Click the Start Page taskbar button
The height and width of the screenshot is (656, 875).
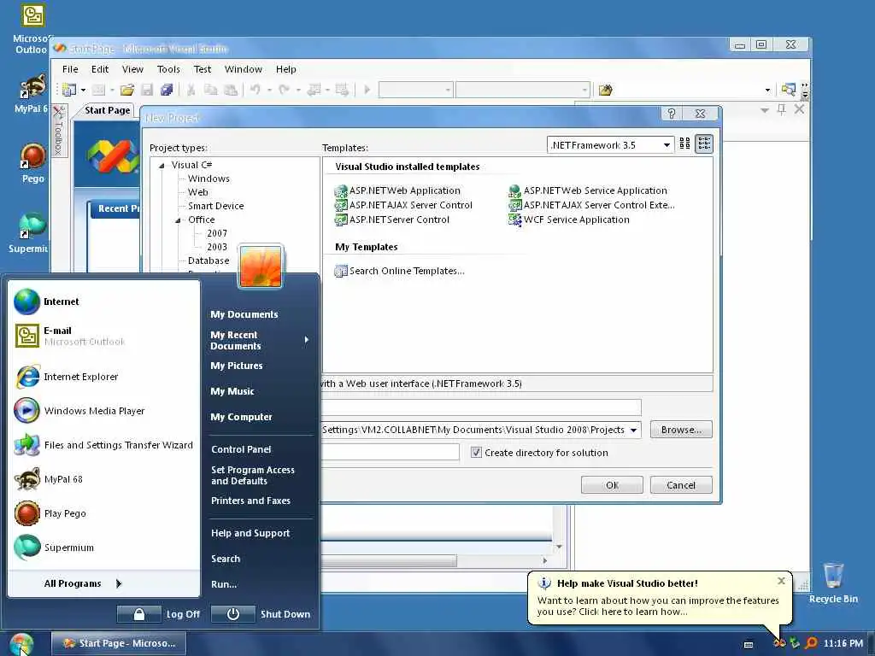119,644
